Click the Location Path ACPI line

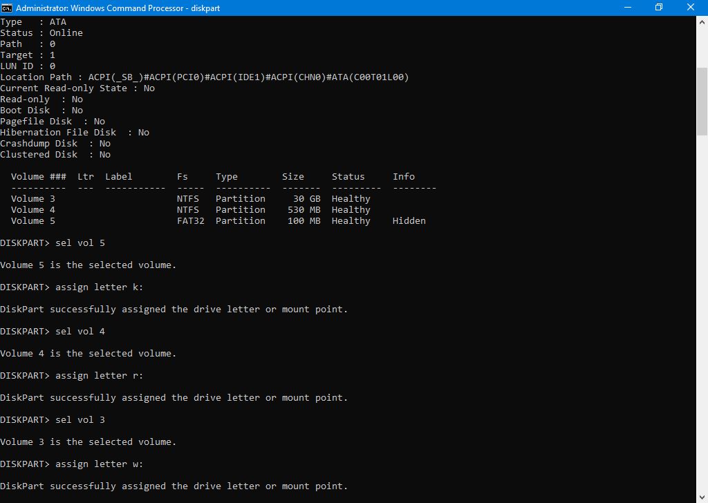[205, 77]
